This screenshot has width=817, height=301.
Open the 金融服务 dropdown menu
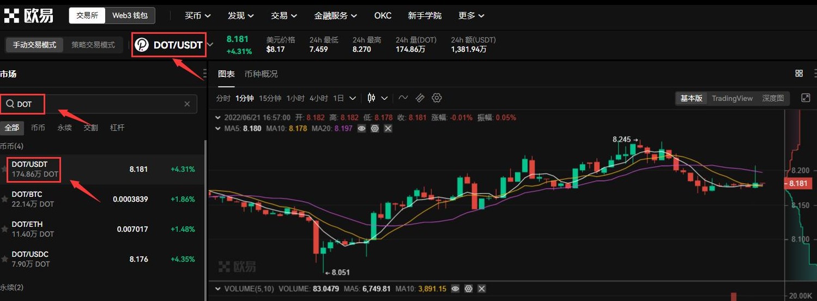(336, 15)
